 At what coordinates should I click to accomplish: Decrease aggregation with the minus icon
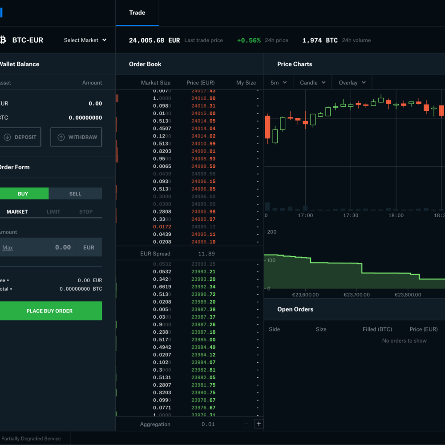[x=247, y=424]
